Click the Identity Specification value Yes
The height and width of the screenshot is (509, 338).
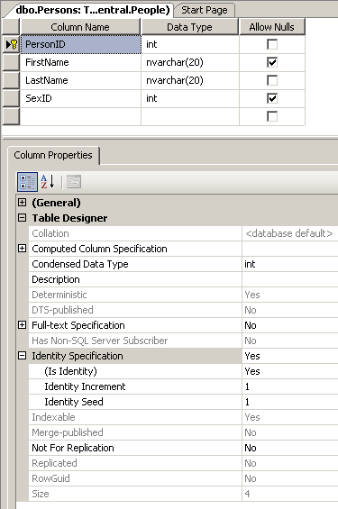point(290,356)
